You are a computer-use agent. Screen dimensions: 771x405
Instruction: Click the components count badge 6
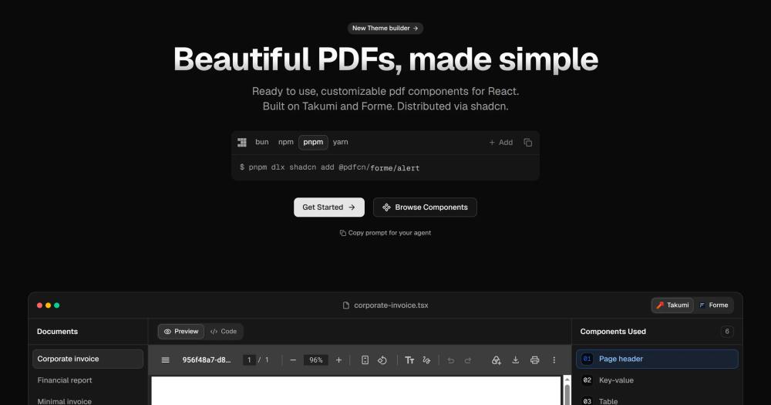(x=727, y=331)
